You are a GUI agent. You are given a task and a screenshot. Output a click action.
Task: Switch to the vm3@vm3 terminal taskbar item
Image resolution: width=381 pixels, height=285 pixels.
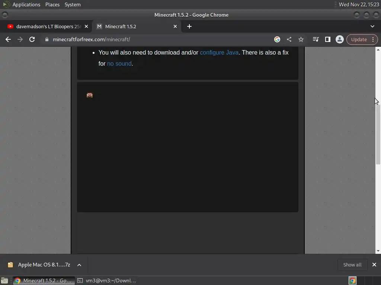[107, 281]
